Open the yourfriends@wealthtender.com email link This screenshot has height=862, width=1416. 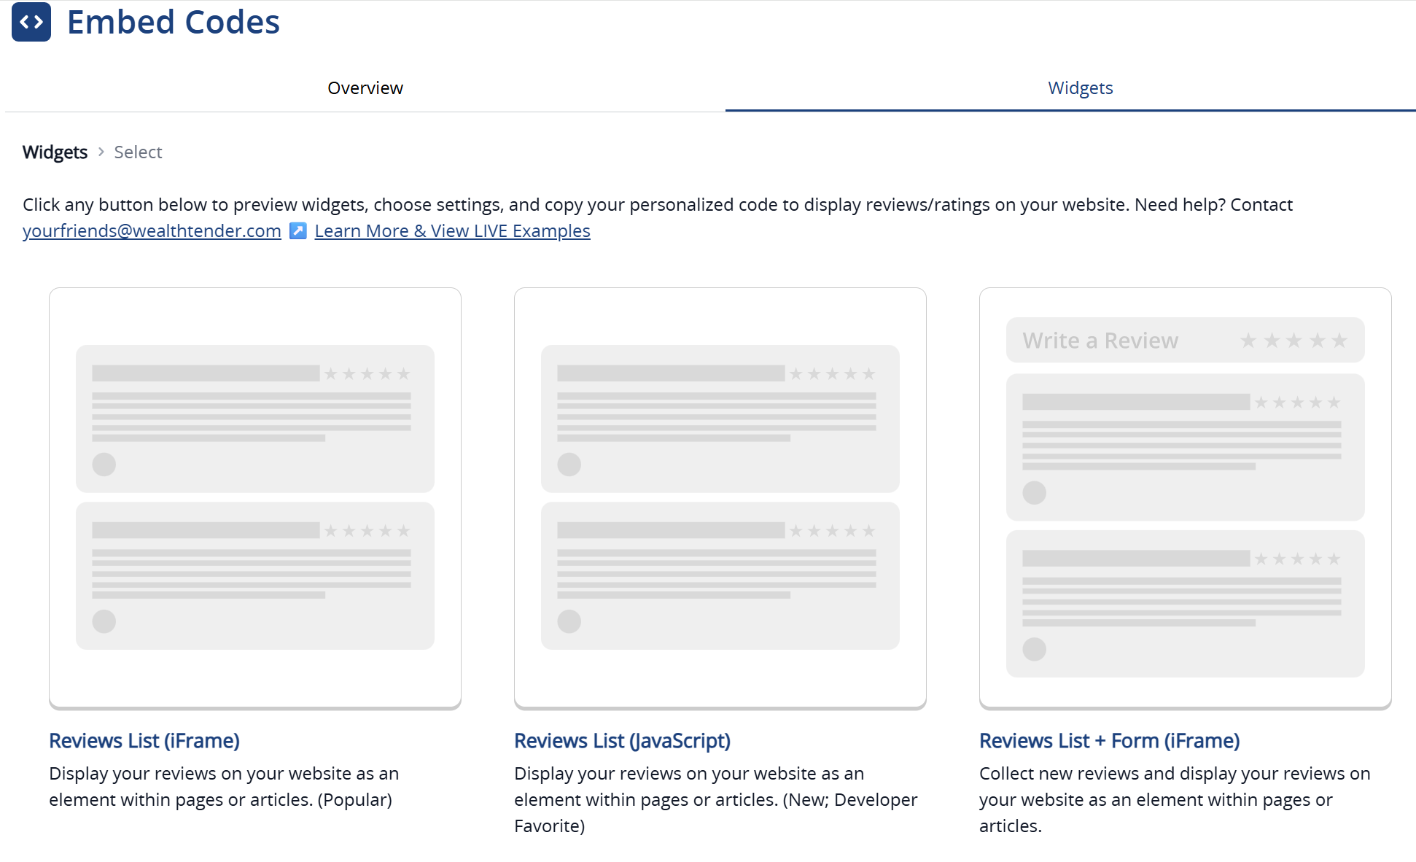tap(152, 231)
